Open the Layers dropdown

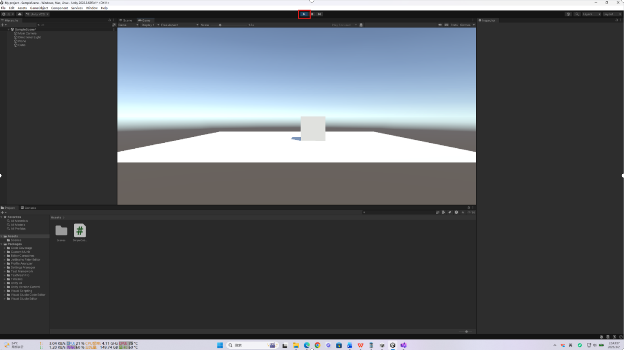pos(591,14)
